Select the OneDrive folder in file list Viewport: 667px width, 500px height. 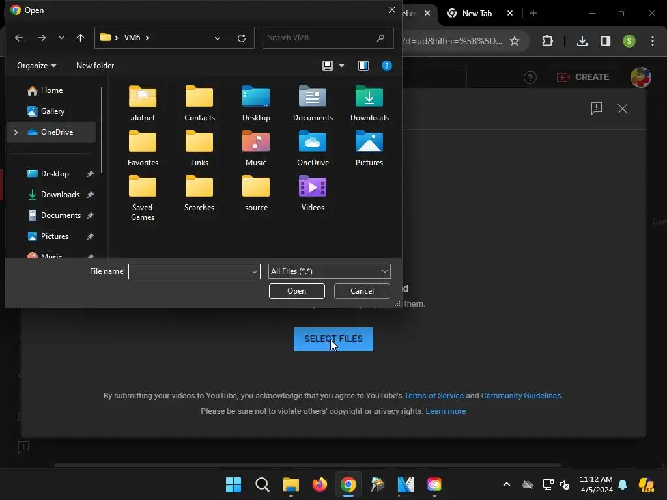[x=313, y=148]
